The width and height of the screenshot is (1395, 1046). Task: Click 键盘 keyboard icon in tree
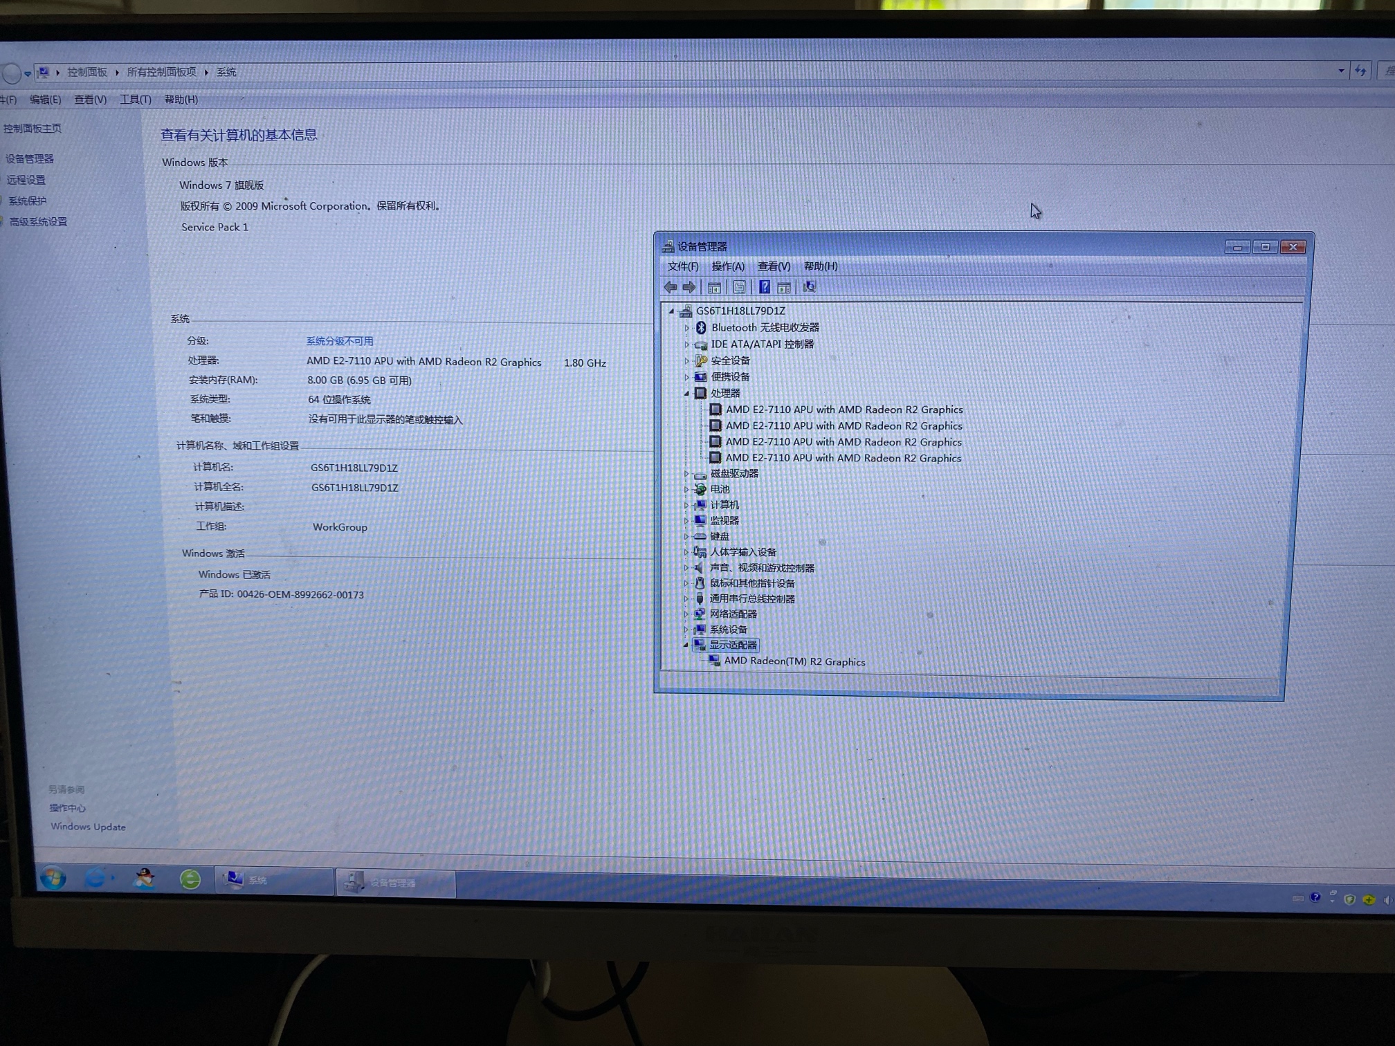[700, 536]
